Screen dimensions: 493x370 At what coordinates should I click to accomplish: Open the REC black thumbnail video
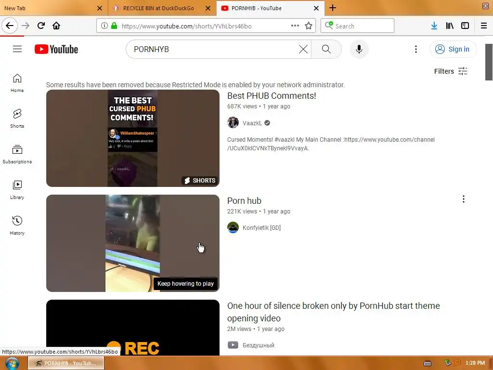tap(133, 328)
